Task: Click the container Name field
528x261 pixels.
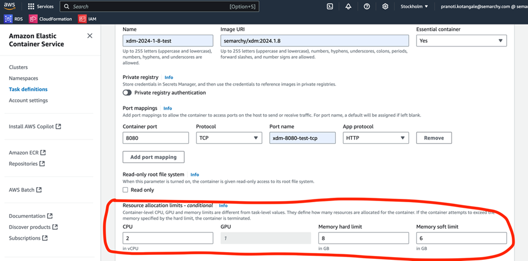Action: 168,41
